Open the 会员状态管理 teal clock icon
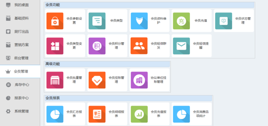 pos(223,21)
